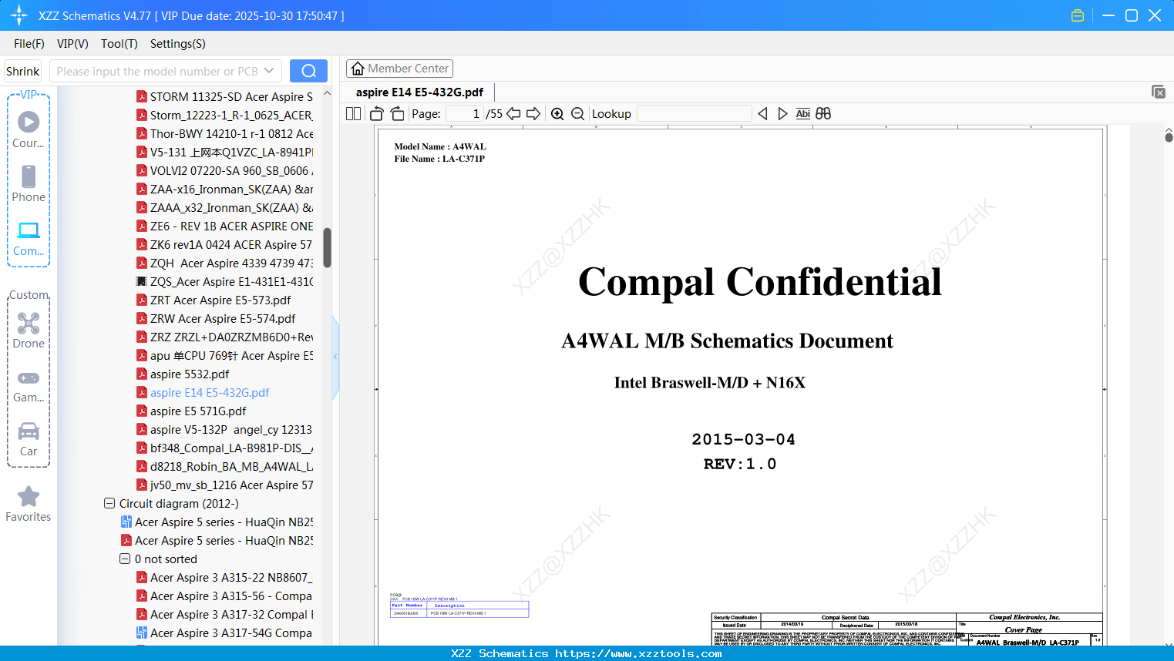Open ZE6 - REV 1B ACER ASPIRE ONE

pyautogui.click(x=224, y=226)
